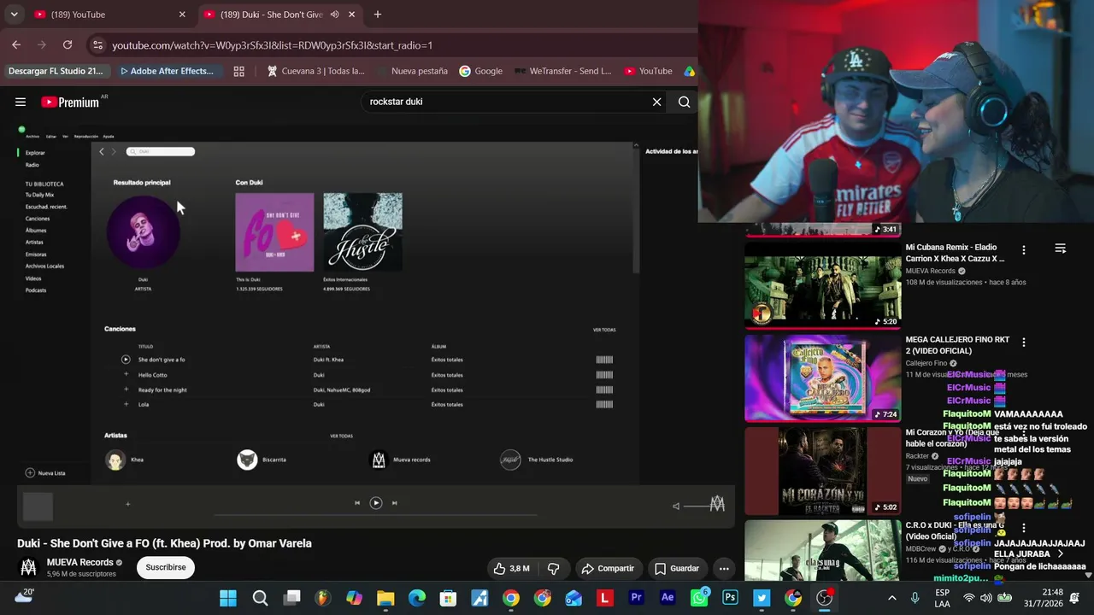Switch to the '(189) YouTube' browser tab
Image resolution: width=1094 pixels, height=615 pixels.
109,15
